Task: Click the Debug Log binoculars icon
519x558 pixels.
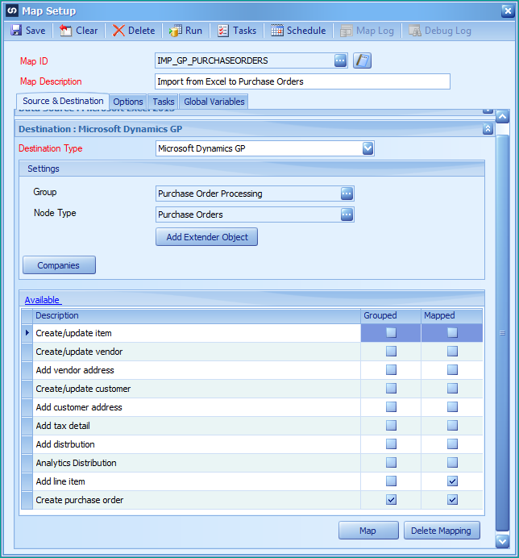Action: pos(415,31)
